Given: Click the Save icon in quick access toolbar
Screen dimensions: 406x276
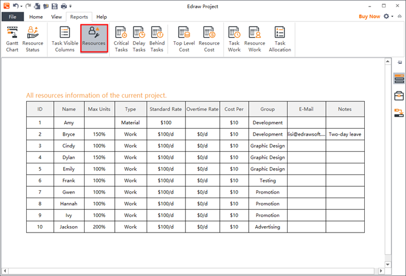Looking at the screenshot, I should (x=55, y=6).
